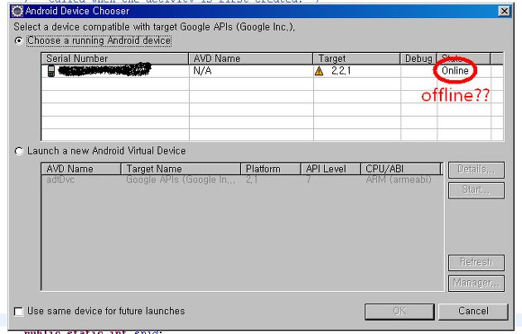Close the Android Device Chooser dialog
The image size is (522, 334).
pos(505,12)
